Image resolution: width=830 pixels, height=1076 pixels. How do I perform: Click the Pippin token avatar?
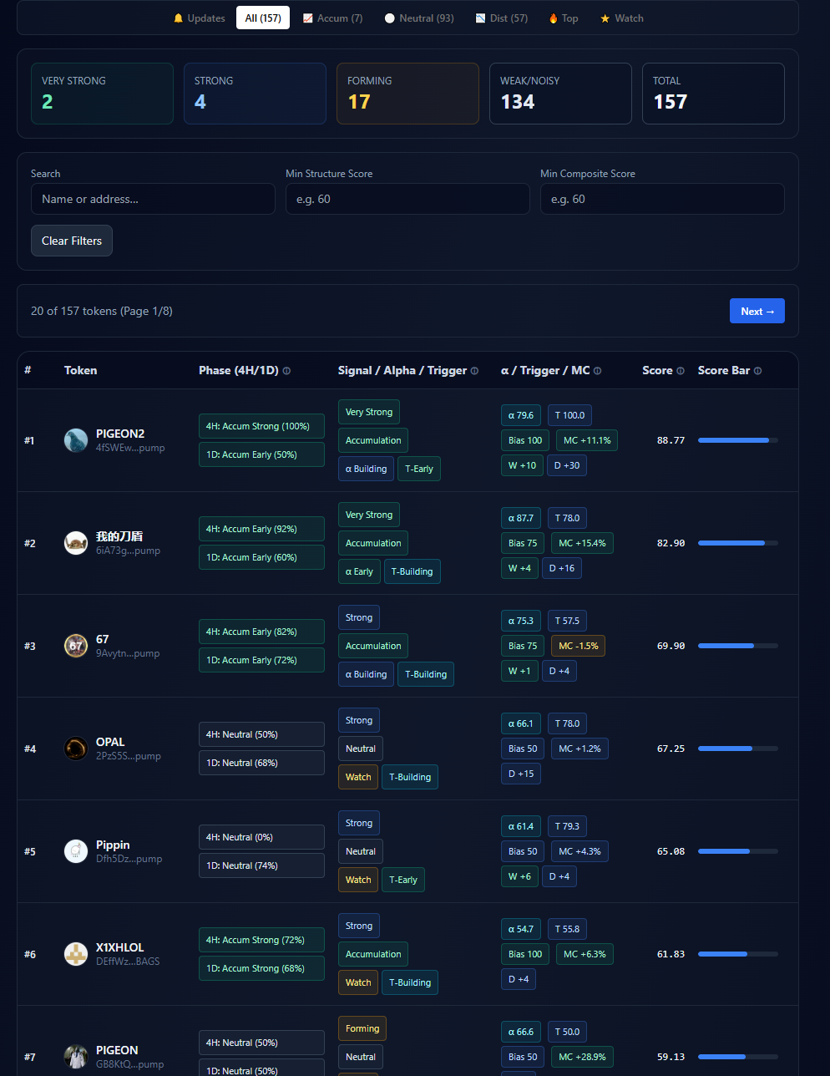click(x=76, y=851)
